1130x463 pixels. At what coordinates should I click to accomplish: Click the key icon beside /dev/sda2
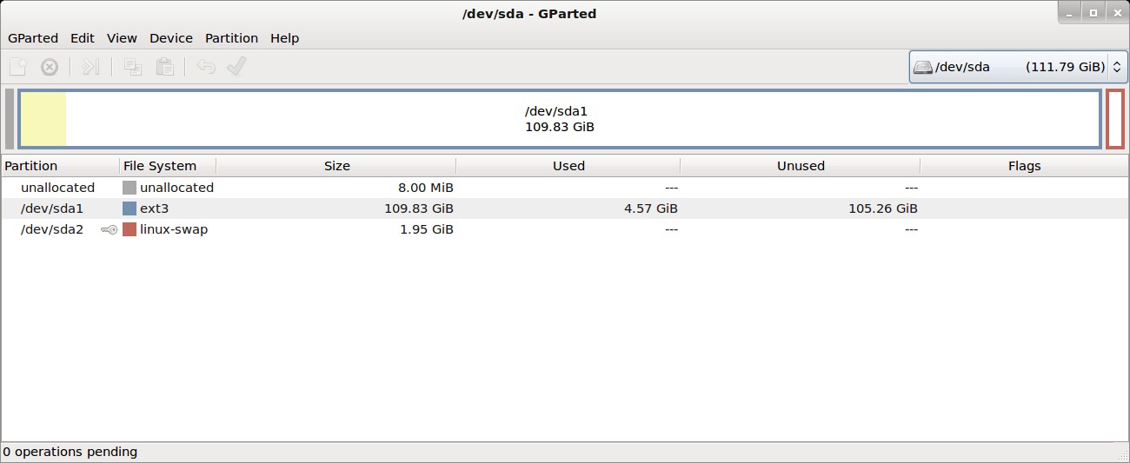click(x=109, y=229)
